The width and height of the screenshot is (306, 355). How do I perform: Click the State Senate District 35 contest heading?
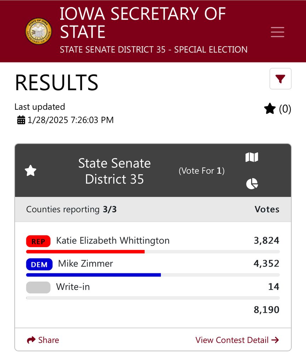(x=114, y=171)
